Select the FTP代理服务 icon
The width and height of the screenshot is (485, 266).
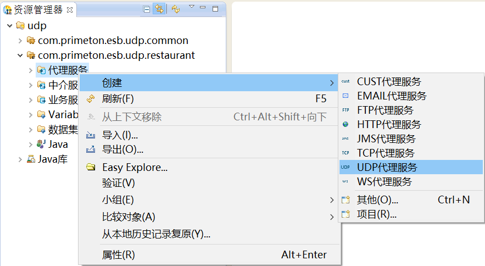point(345,110)
